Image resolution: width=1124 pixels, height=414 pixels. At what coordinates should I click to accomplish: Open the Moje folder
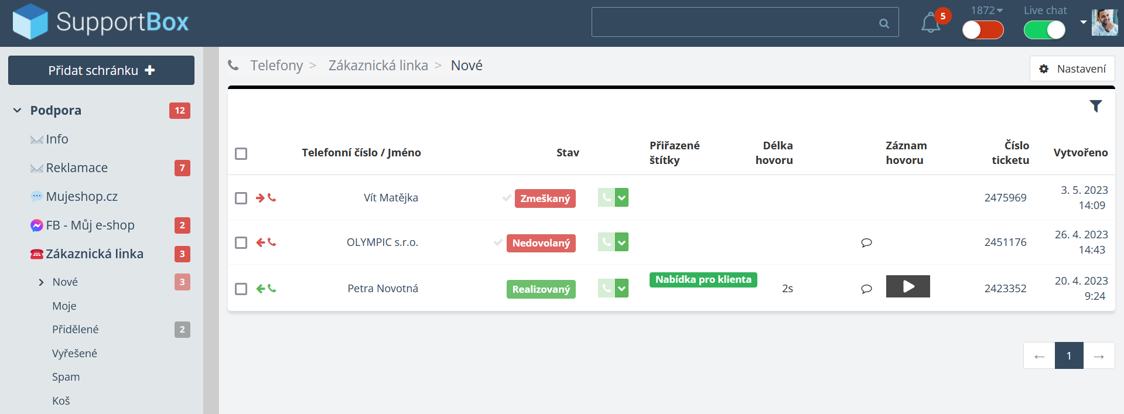(64, 306)
